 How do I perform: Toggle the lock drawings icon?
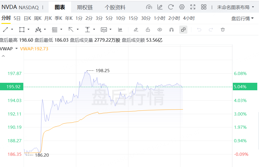(148, 29)
